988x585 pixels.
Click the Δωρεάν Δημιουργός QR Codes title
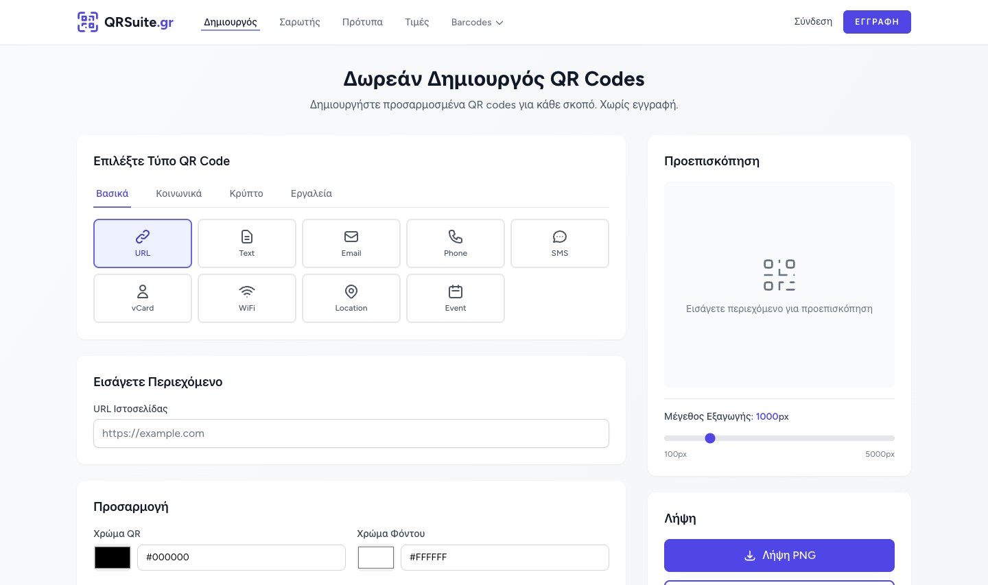click(494, 79)
